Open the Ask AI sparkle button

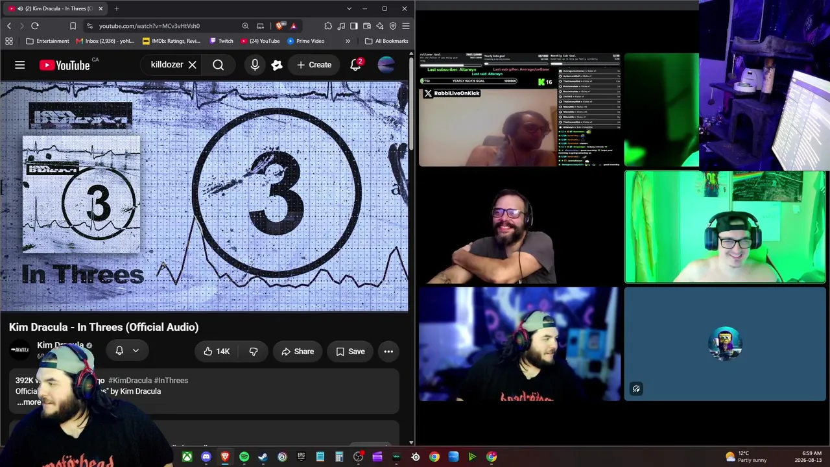pyautogui.click(x=277, y=65)
